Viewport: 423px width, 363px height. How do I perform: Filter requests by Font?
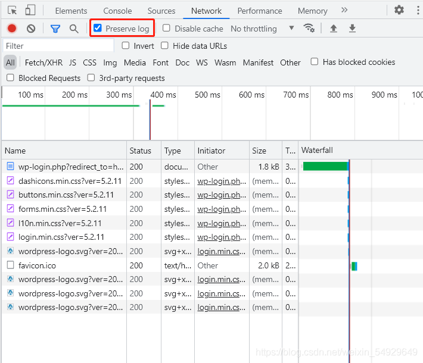(x=160, y=62)
